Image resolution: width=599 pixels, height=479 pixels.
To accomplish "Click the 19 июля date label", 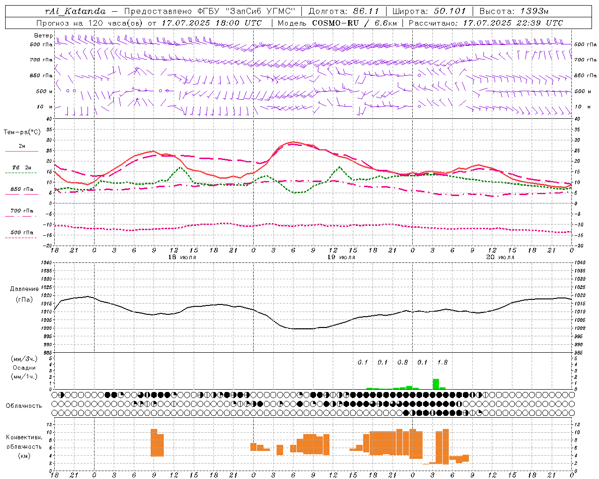I will [x=341, y=257].
